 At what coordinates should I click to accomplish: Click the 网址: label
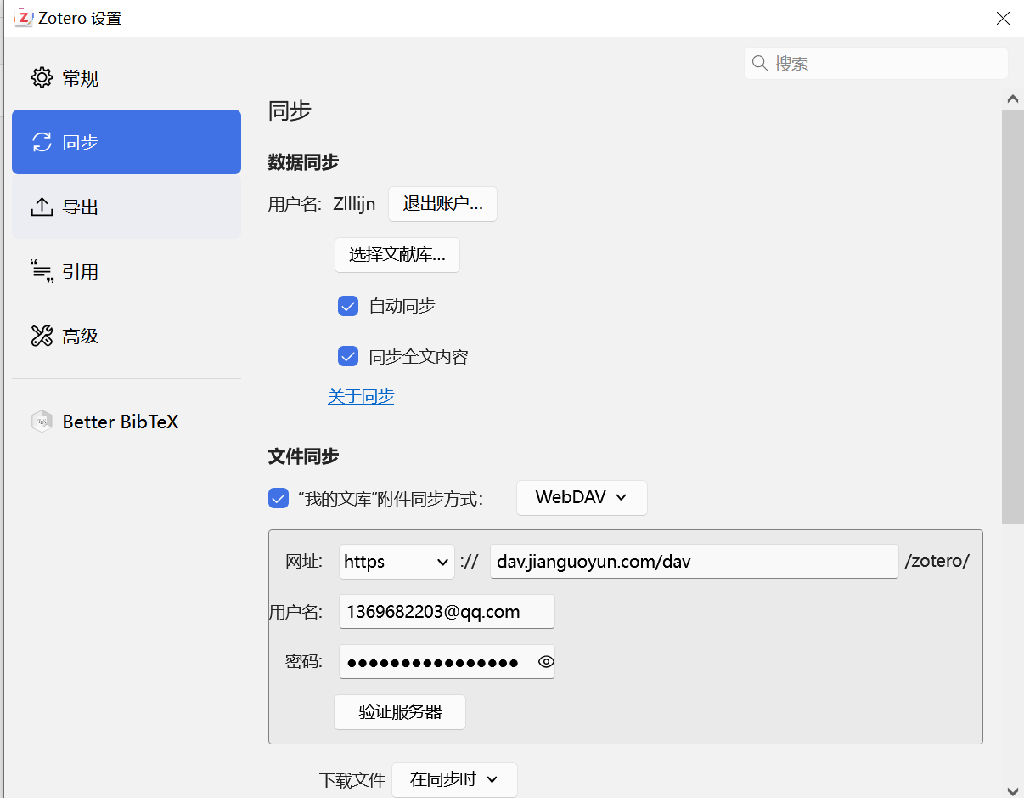click(x=304, y=561)
